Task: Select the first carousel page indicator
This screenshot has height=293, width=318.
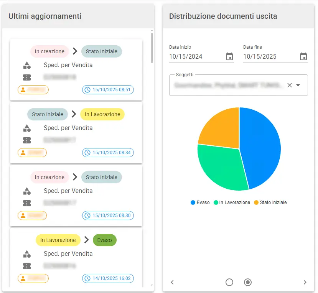Action: (x=229, y=282)
